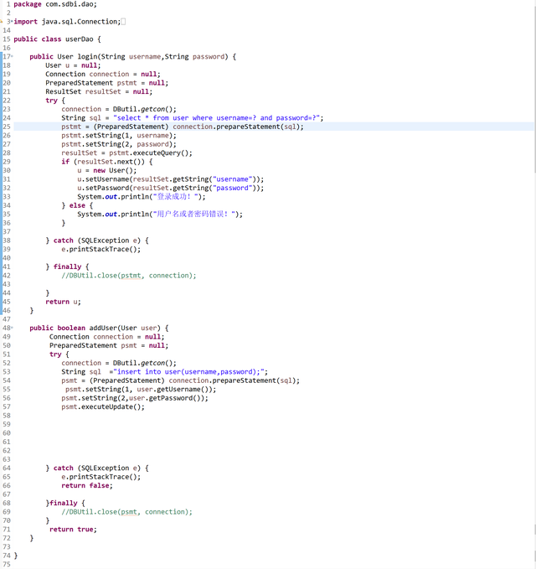
Task: Click the 'insert into user(username,password);' string
Action: (x=191, y=371)
